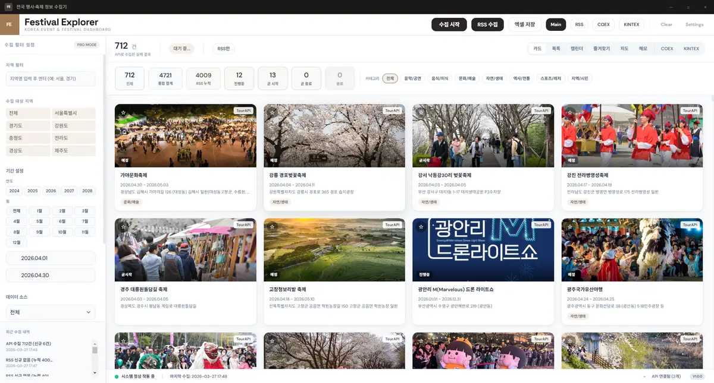
Task: Star the 가야문화축제 card as favorite
Action: pos(123,112)
